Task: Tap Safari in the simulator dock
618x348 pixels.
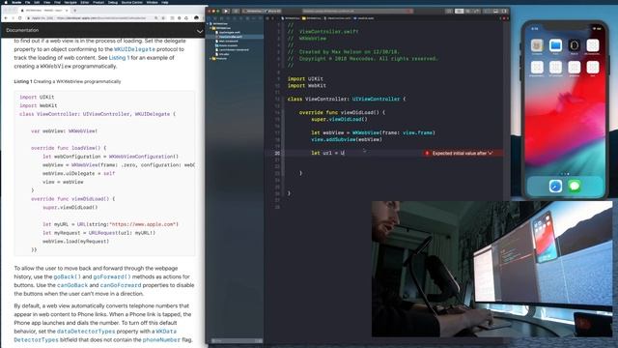Action: point(555,186)
